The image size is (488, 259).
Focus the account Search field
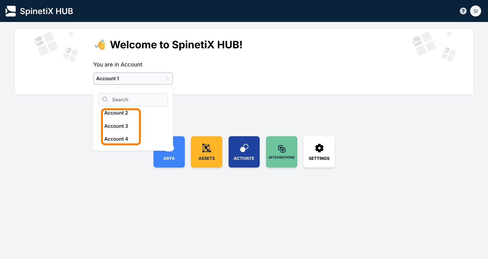pyautogui.click(x=133, y=100)
